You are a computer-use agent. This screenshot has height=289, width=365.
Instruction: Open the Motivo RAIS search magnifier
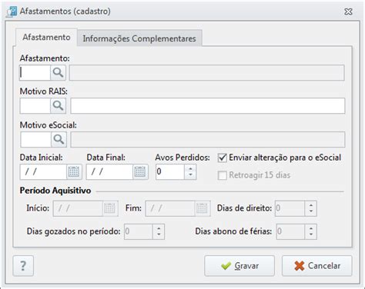click(58, 105)
